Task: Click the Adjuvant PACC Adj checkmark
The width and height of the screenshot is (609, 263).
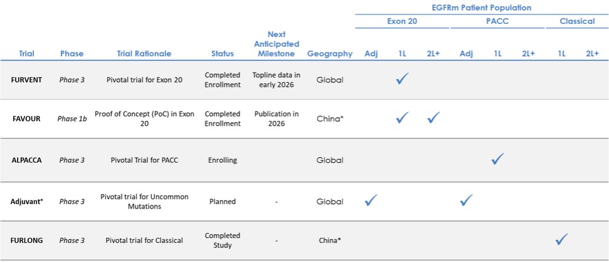Action: pyautogui.click(x=466, y=200)
